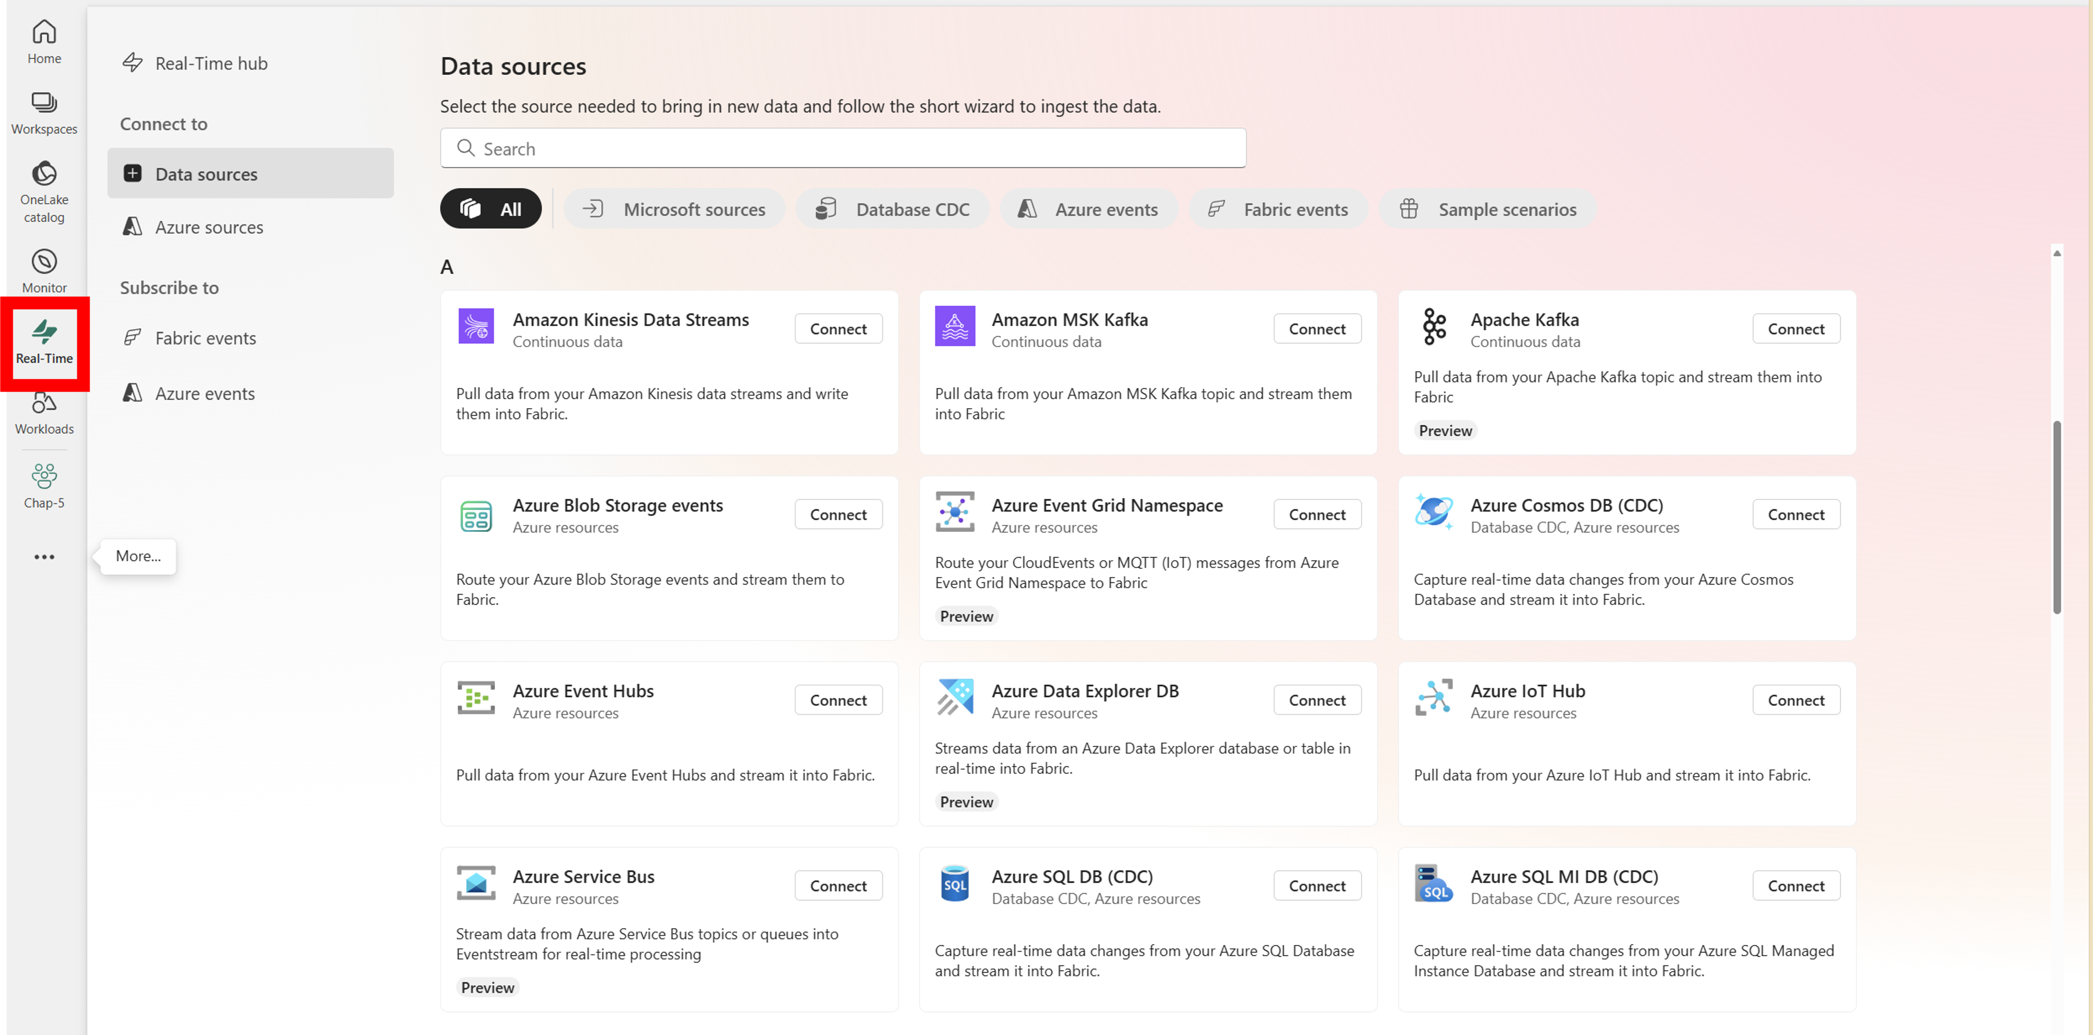
Task: Click the Preview badge on Apache Kafka
Action: point(1445,430)
